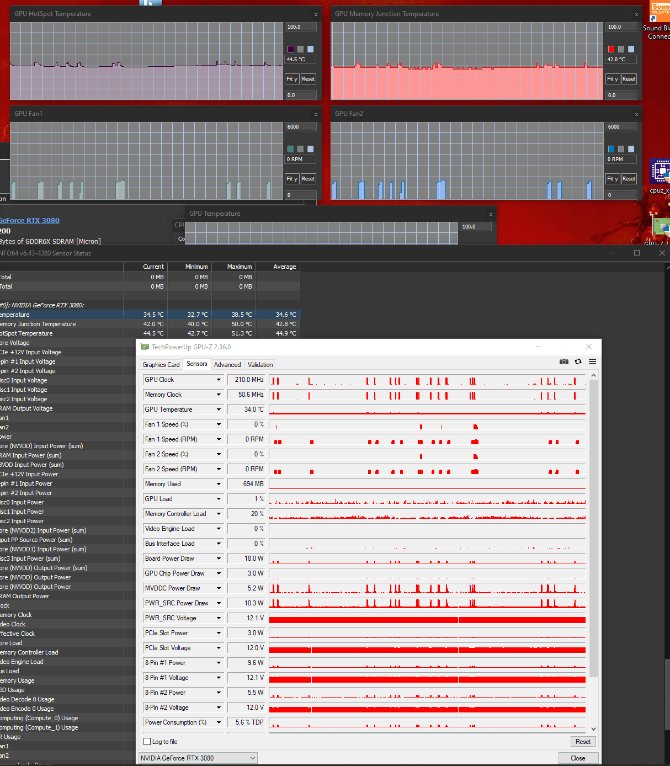Toggle the Log to file checkbox
The width and height of the screenshot is (670, 766).
(147, 742)
